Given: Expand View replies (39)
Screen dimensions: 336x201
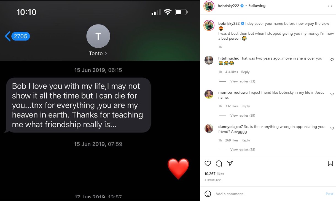Looking at the screenshot, I should tap(243, 116).
